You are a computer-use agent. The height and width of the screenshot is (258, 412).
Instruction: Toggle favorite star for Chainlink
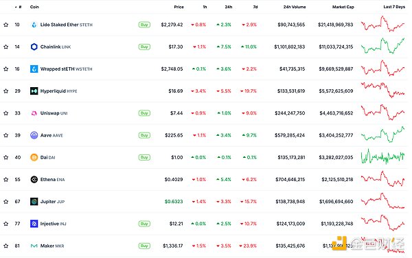coord(5,47)
